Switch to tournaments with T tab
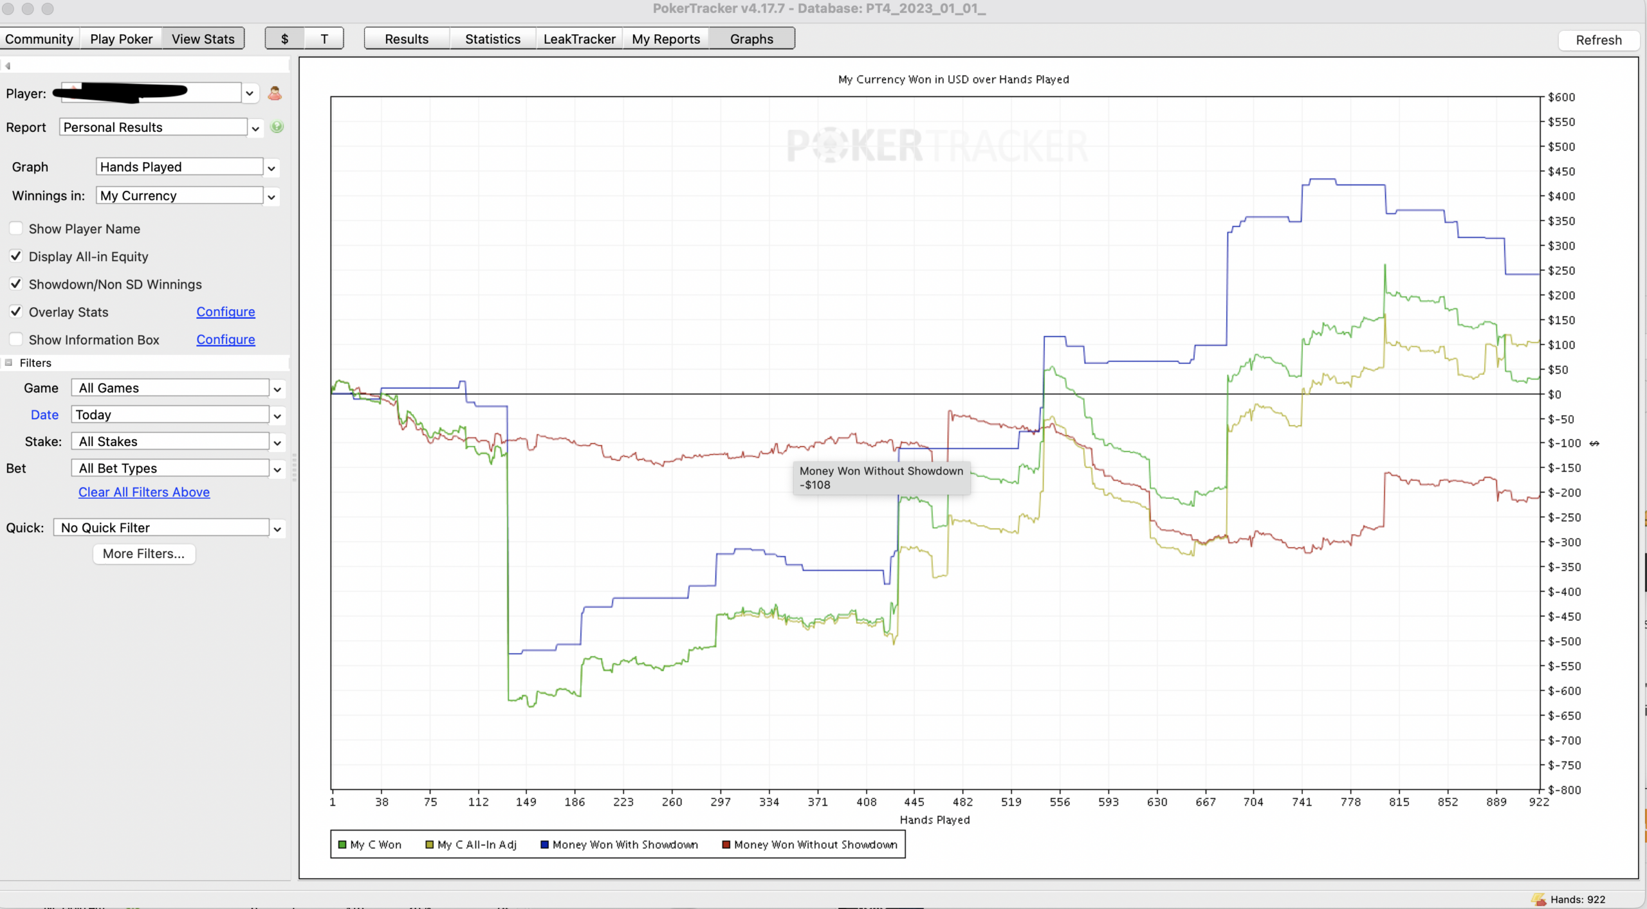Image resolution: width=1647 pixels, height=909 pixels. click(x=324, y=39)
